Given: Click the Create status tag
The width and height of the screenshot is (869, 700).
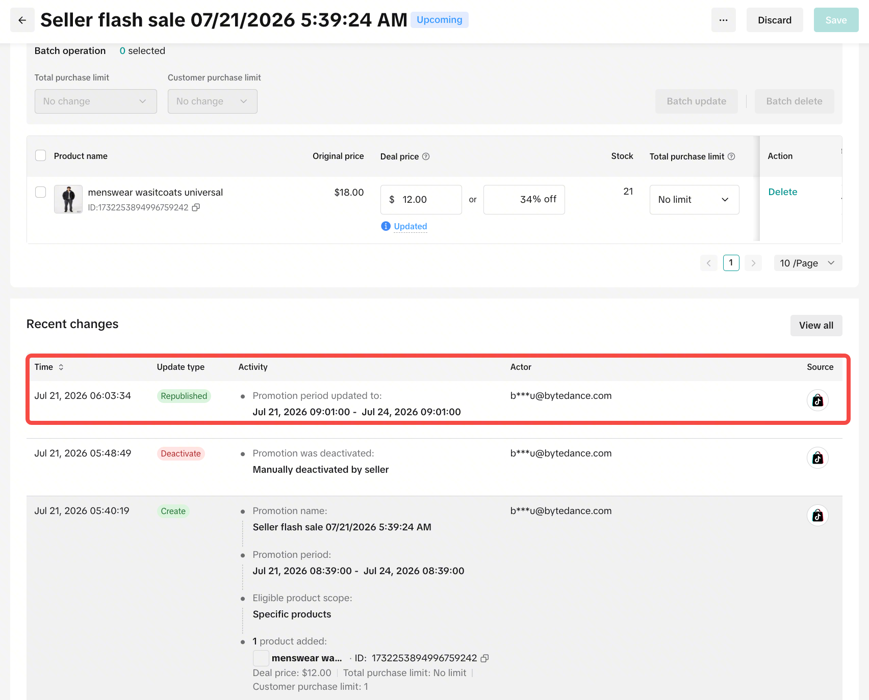Looking at the screenshot, I should 173,511.
